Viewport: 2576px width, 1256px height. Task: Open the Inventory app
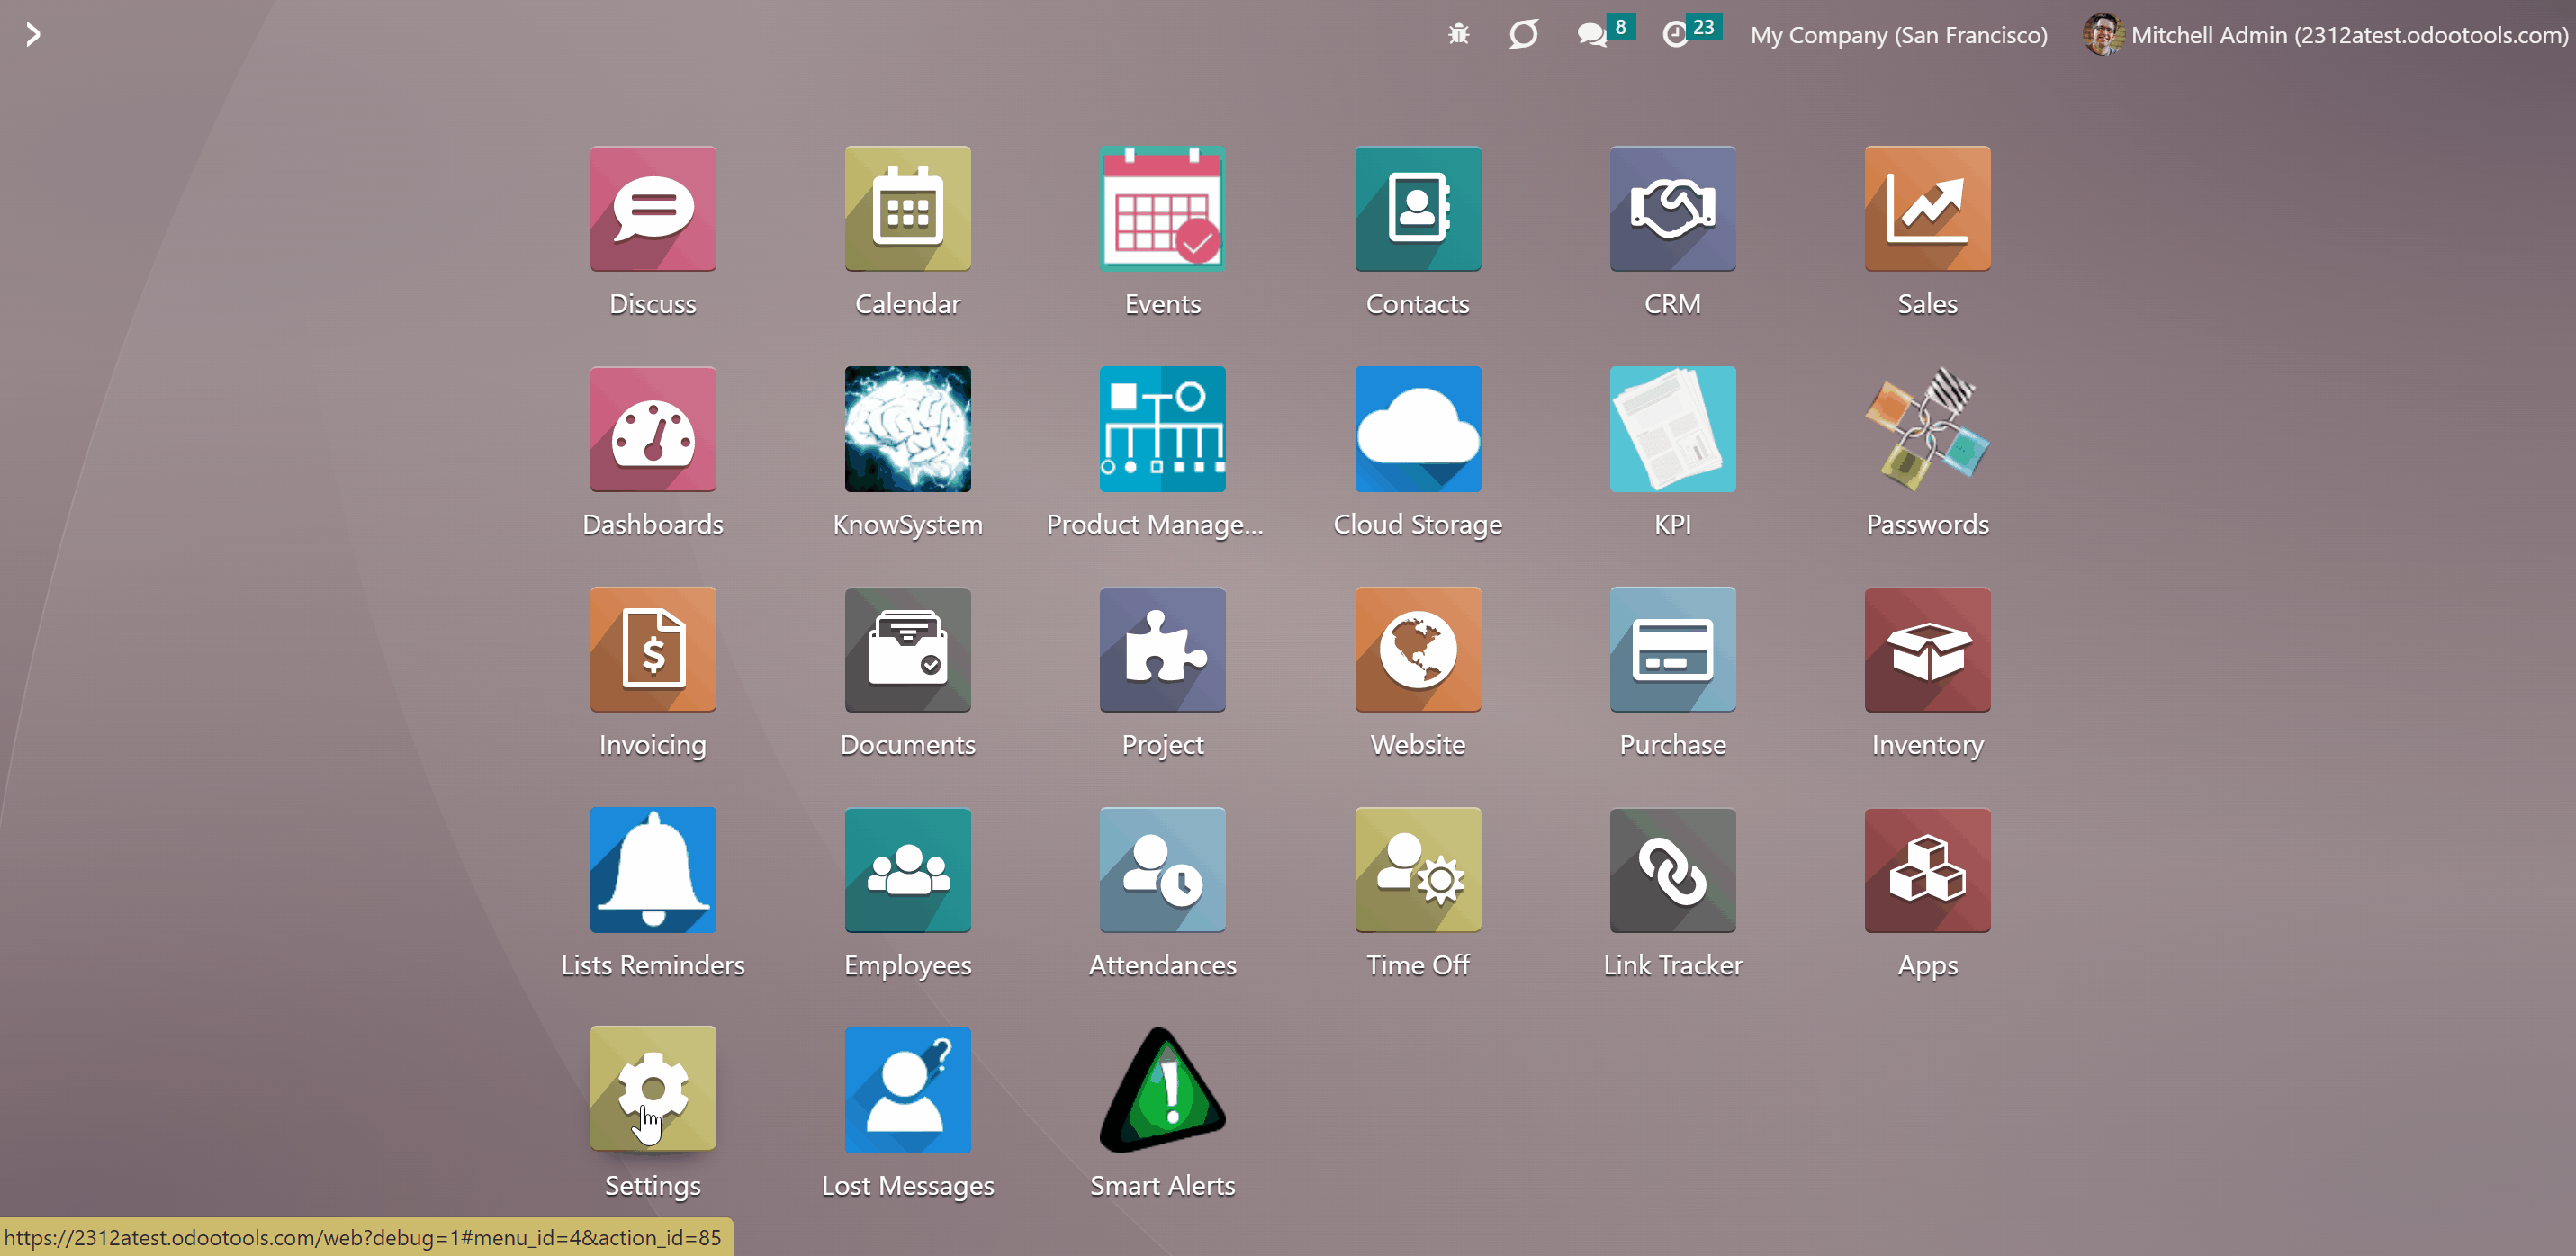click(x=1928, y=650)
